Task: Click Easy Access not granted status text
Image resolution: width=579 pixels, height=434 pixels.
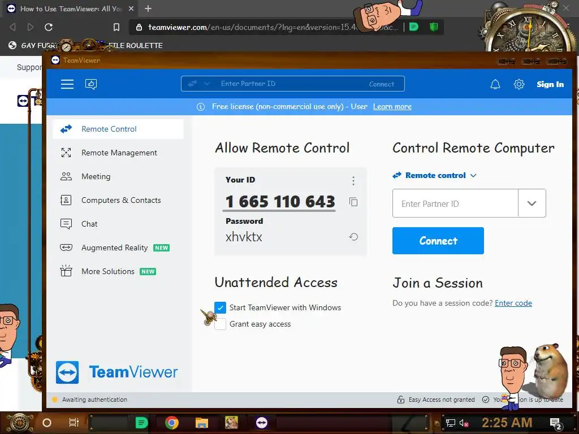Action: coord(442,400)
